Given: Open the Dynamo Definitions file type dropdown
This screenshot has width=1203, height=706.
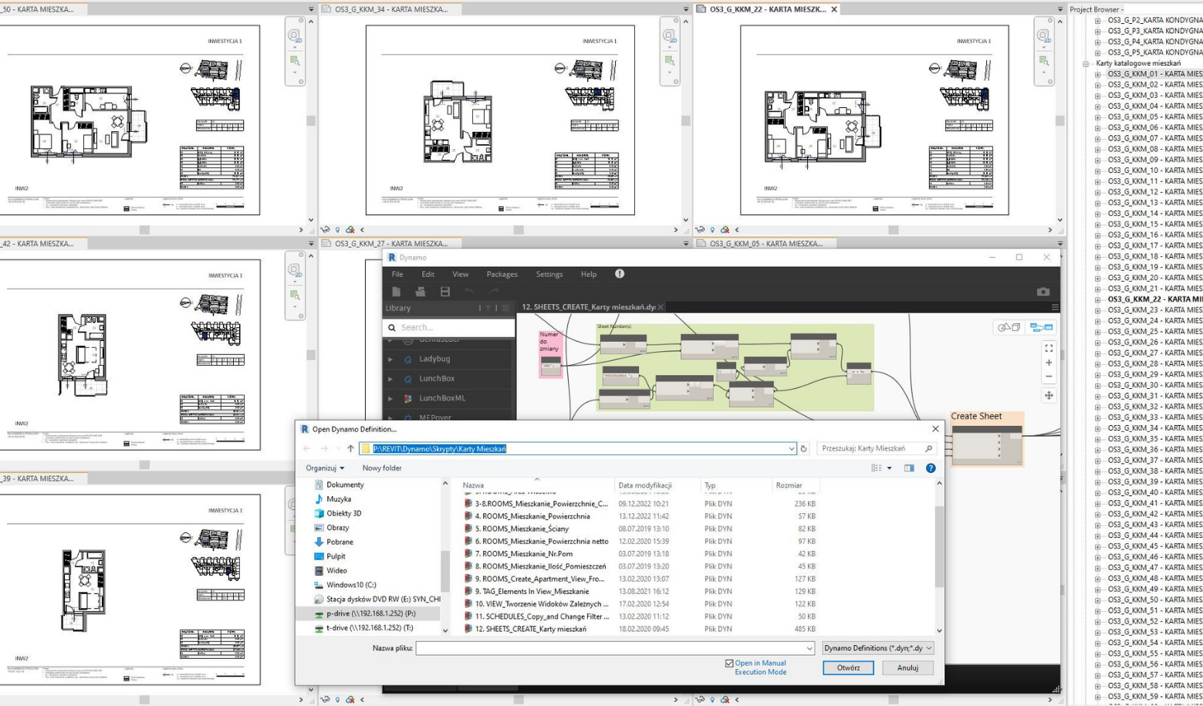Looking at the screenshot, I should click(x=877, y=648).
